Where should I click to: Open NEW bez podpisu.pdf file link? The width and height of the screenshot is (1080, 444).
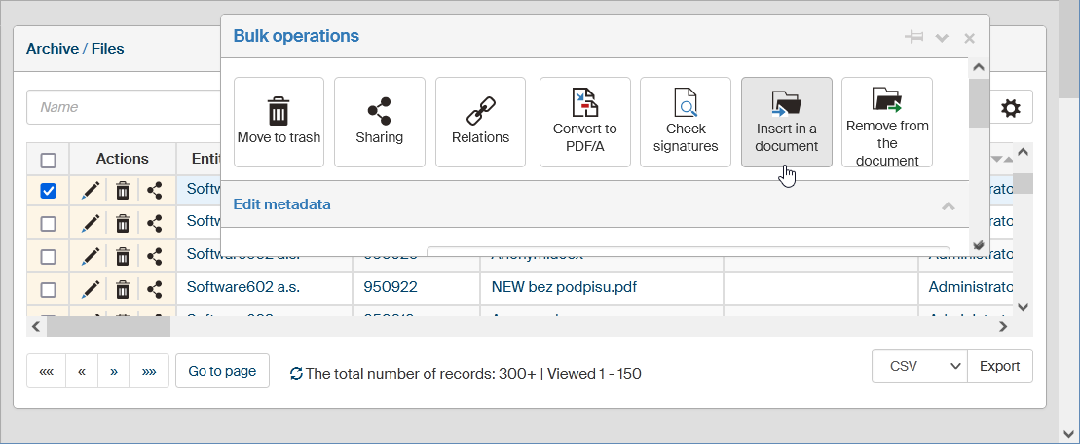coord(557,287)
